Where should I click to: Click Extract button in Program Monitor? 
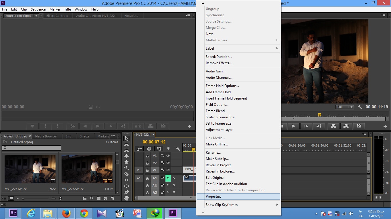(346, 126)
